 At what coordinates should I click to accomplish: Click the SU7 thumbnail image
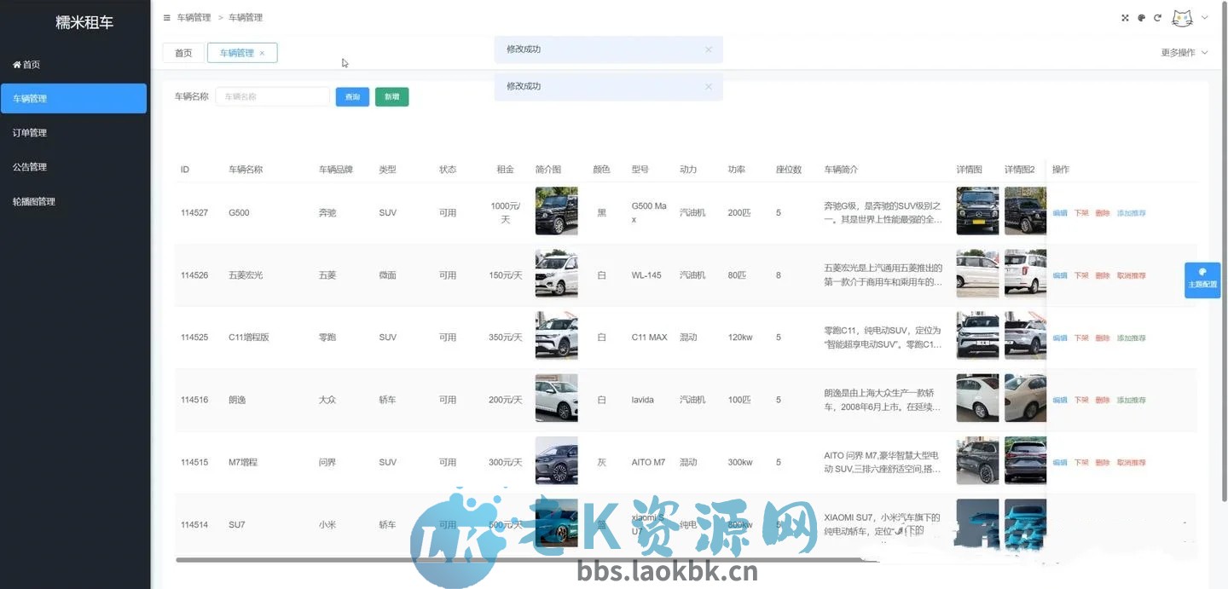[556, 523]
